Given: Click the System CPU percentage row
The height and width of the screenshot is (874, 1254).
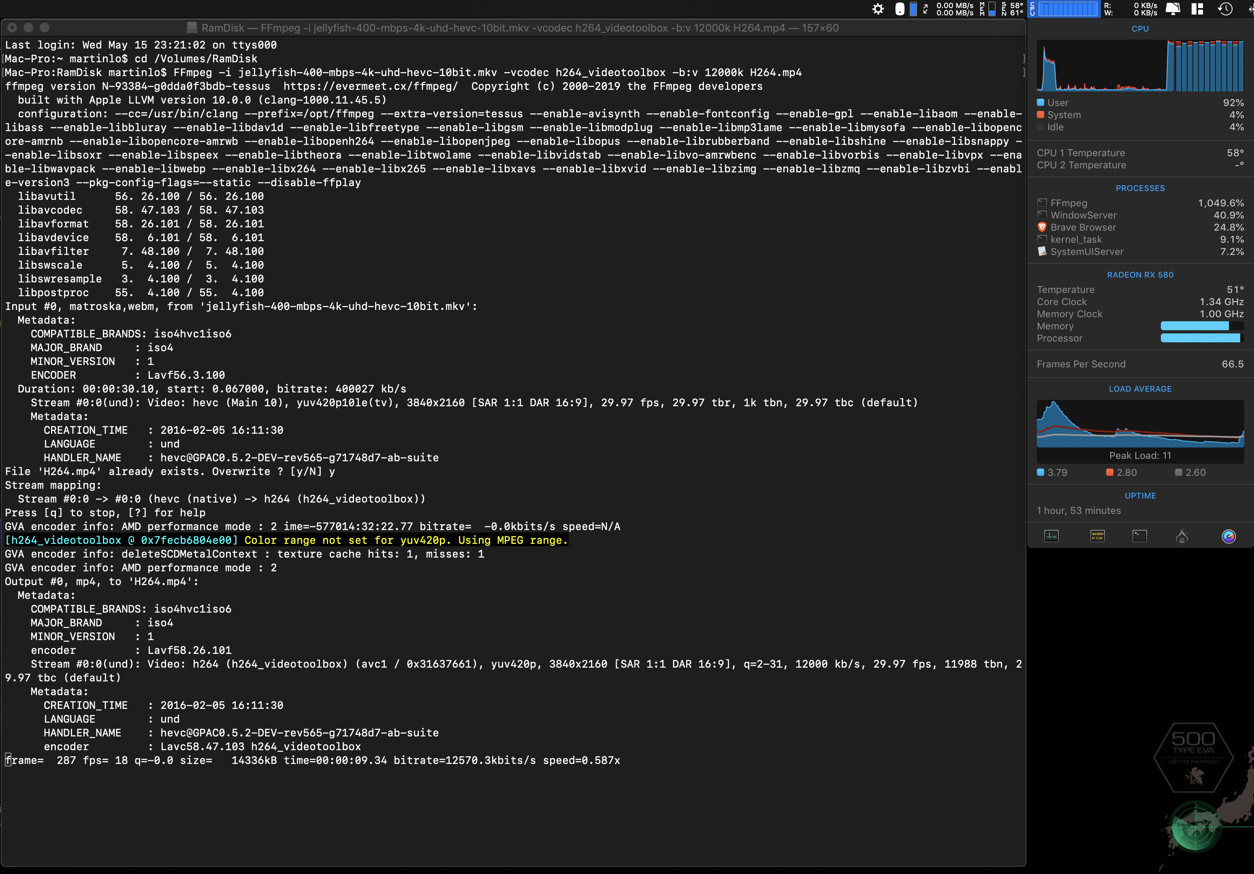Looking at the screenshot, I should pos(1140,115).
